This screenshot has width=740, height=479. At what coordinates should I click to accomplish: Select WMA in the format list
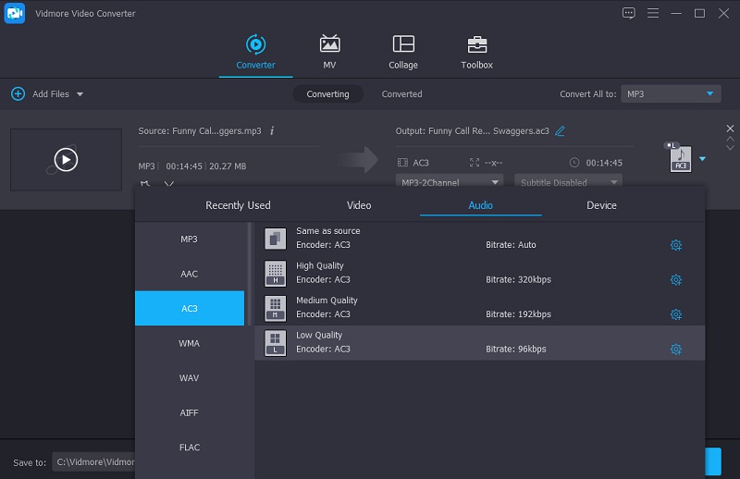190,343
